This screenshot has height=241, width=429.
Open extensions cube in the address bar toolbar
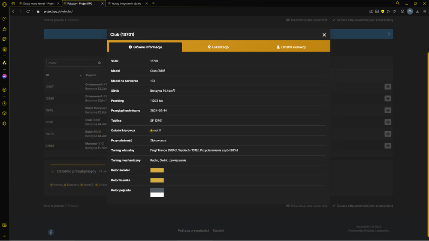pyautogui.click(x=402, y=12)
